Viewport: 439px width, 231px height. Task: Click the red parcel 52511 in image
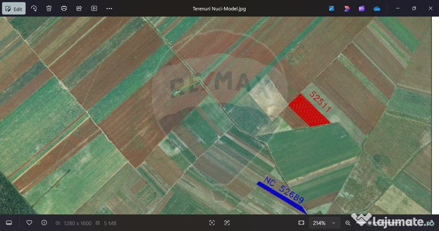pyautogui.click(x=308, y=111)
